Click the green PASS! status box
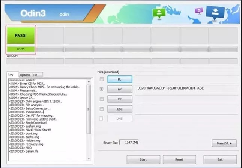The width and height of the screenshot is (242, 168). (x=21, y=36)
